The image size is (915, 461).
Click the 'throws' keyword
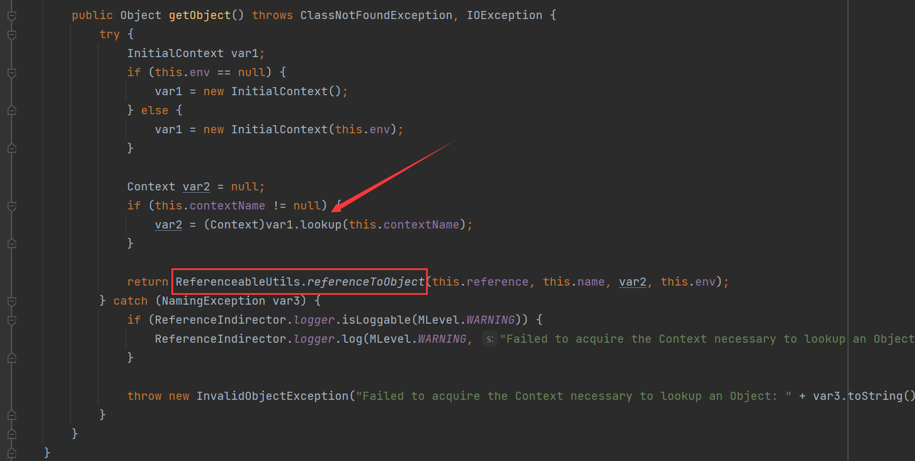(x=272, y=16)
